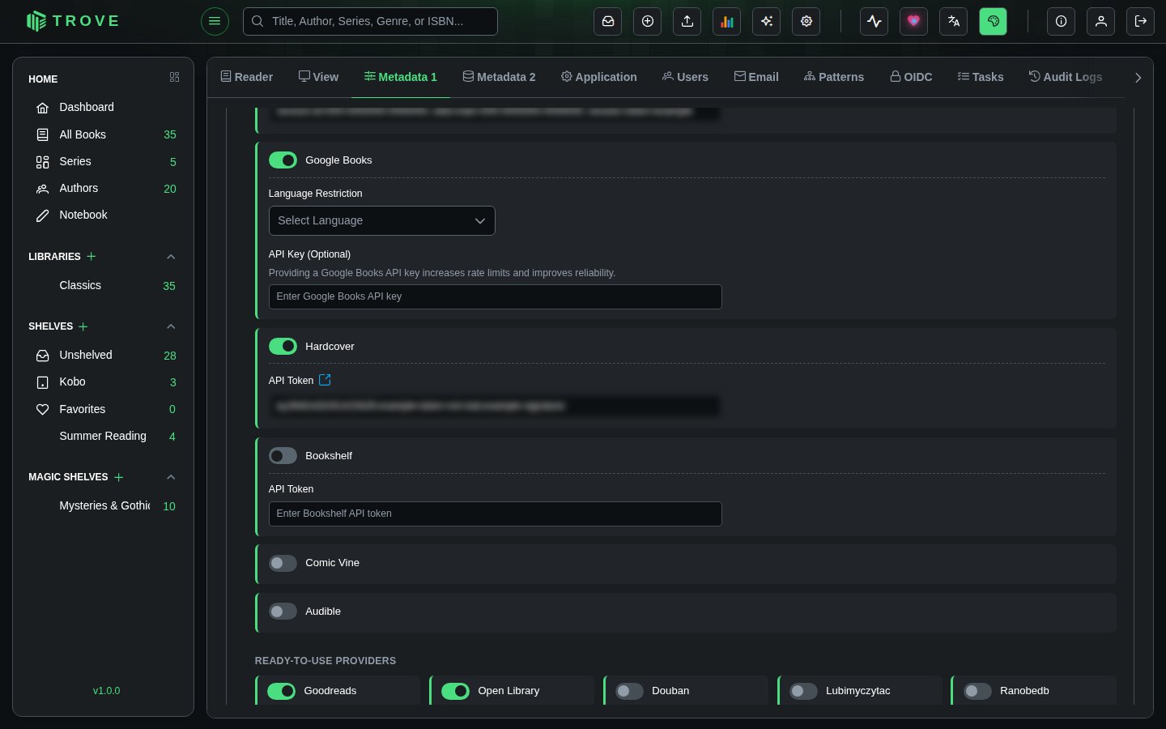Toggle the Goodreads provider off
Viewport: 1166px width, 729px height.
[282, 691]
